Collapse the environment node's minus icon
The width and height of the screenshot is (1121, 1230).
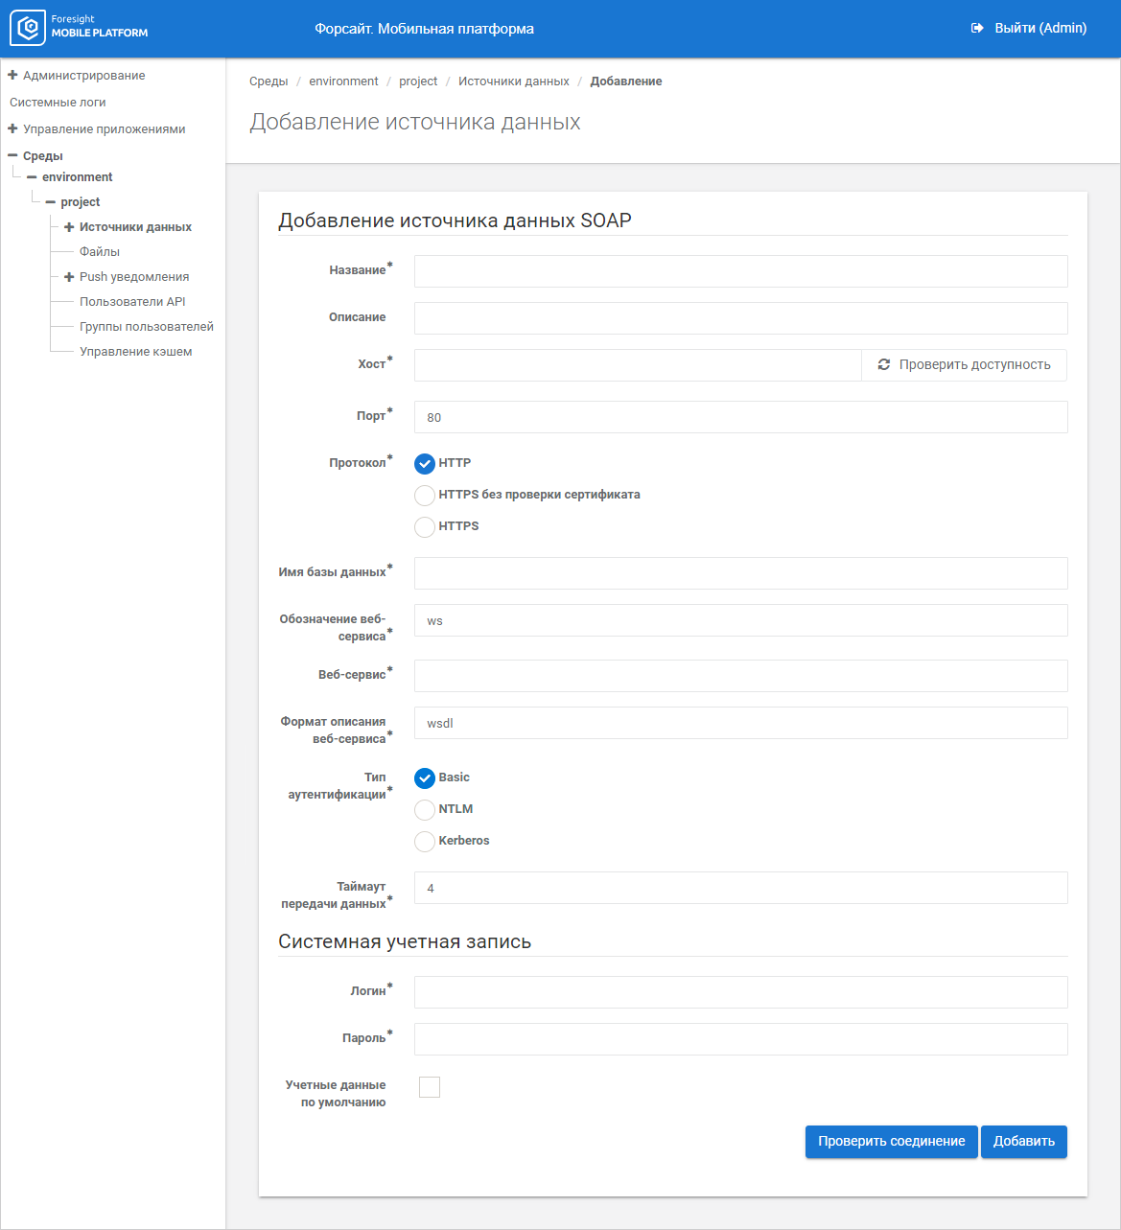tap(32, 177)
